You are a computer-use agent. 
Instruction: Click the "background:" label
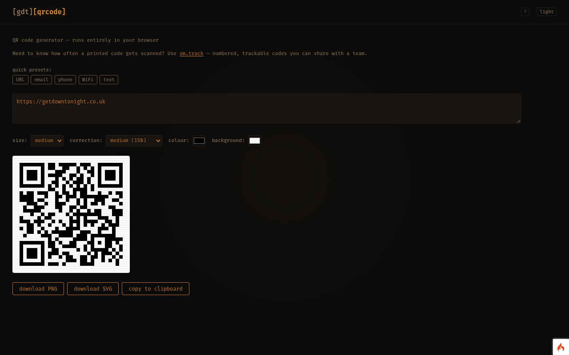pyautogui.click(x=228, y=140)
